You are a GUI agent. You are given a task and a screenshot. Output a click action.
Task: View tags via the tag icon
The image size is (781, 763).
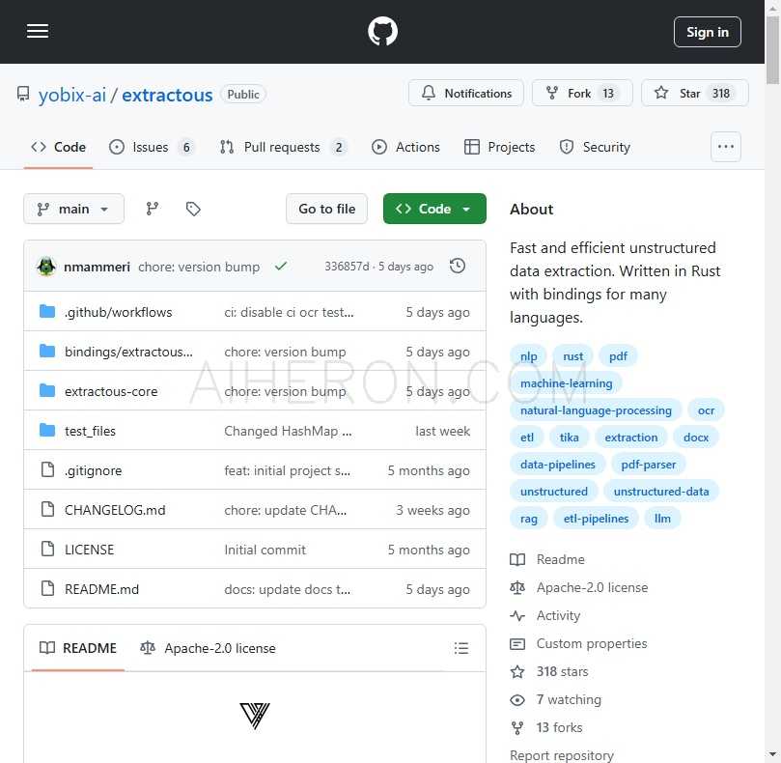click(x=193, y=209)
